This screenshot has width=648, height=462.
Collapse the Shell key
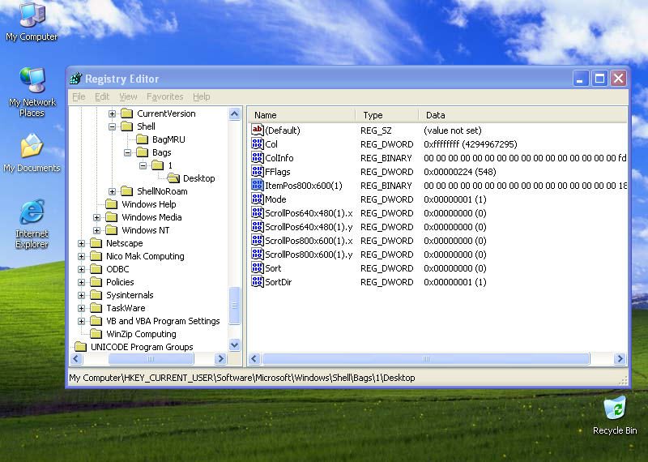pos(112,126)
